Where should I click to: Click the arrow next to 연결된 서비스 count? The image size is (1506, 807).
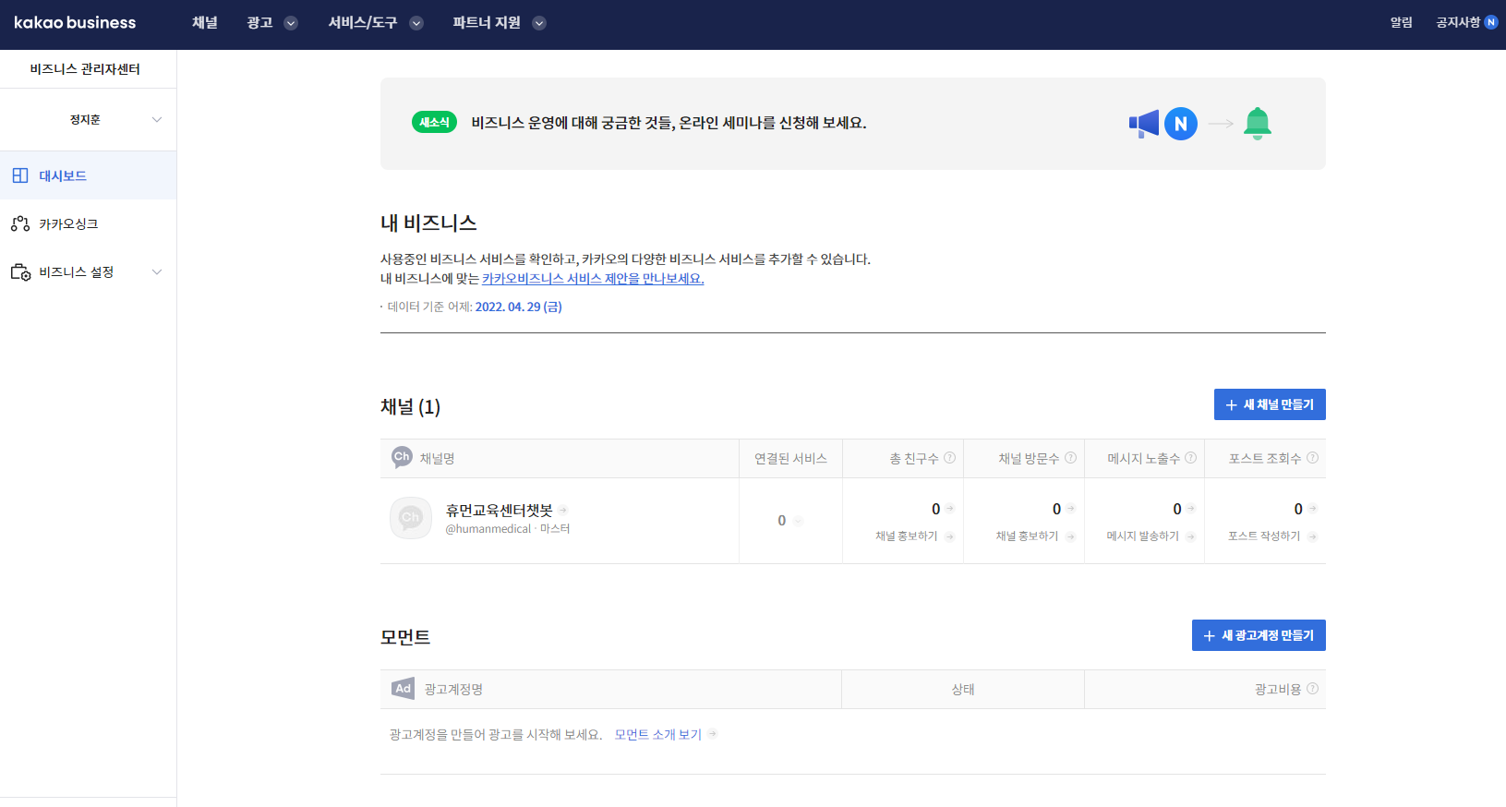[798, 521]
